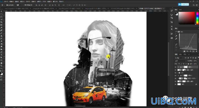This screenshot has height=108, width=199.
Task: Select the Gradient tool
Action: (x=1, y=44)
